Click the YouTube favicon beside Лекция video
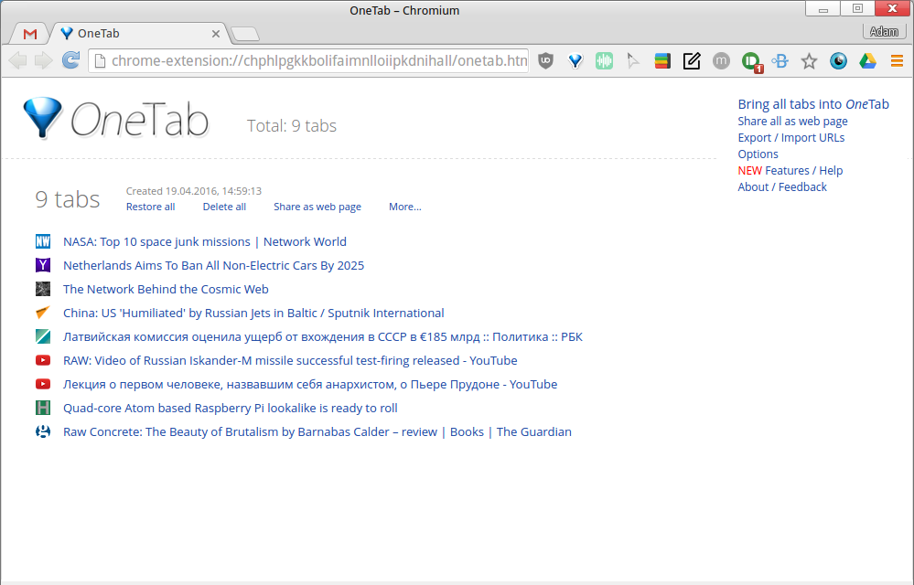 (x=43, y=384)
